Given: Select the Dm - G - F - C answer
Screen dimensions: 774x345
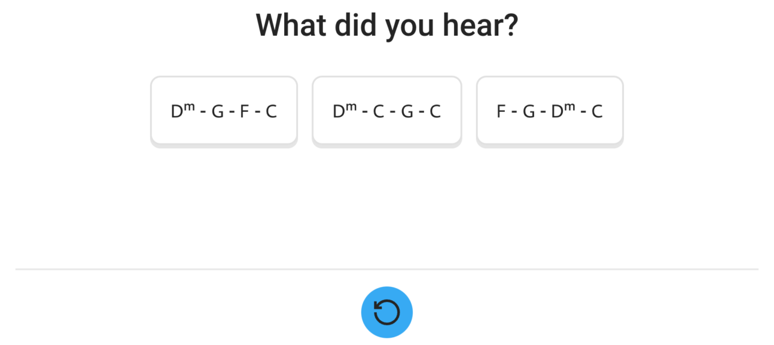Looking at the screenshot, I should [x=224, y=111].
